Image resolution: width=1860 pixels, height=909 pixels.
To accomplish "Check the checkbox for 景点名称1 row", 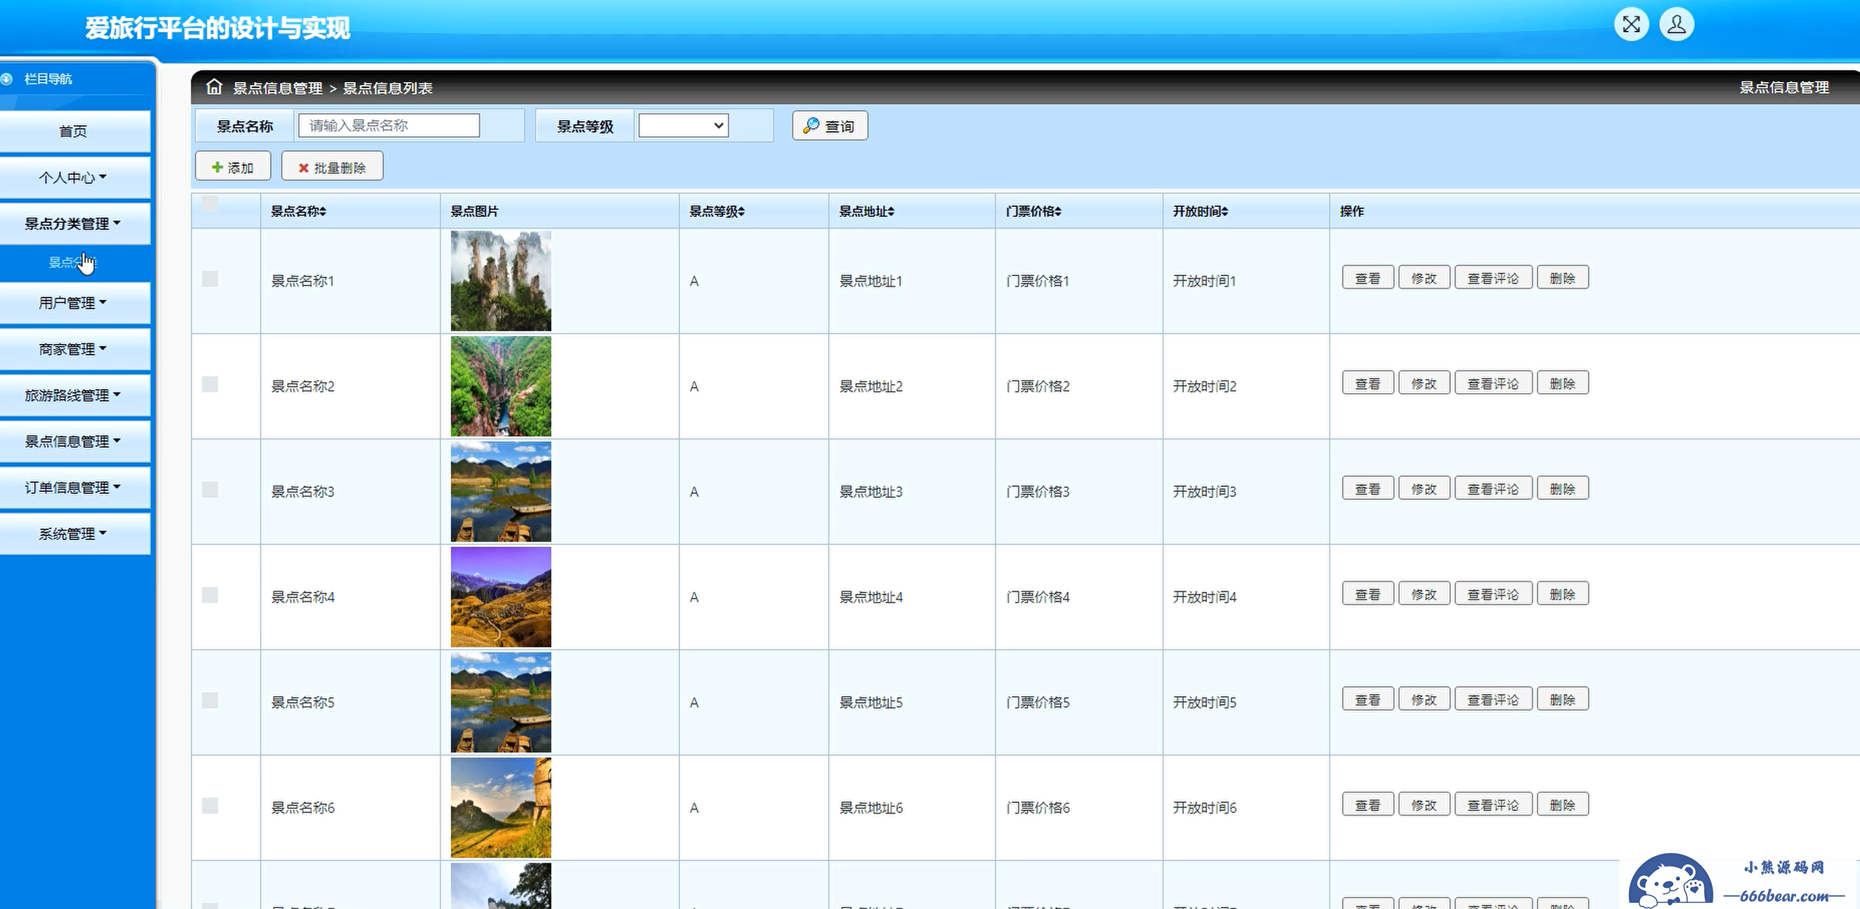I will (210, 279).
